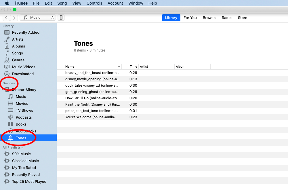
Task: Select the Paint the Night ringtone
Action: (172, 105)
